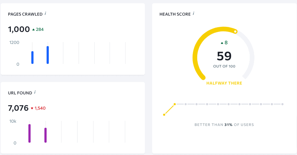Click the white knob on the health gauge
The width and height of the screenshot is (297, 155).
coord(235,32)
